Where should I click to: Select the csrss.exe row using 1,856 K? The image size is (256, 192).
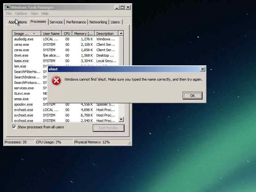(66, 50)
